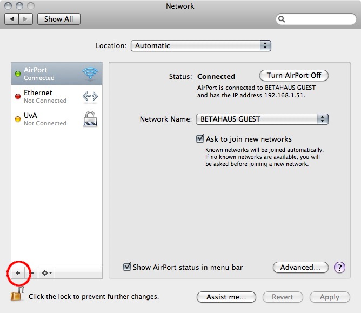Click the AirPort Wi-Fi signal icon
The width and height of the screenshot is (361, 313).
[x=90, y=74]
